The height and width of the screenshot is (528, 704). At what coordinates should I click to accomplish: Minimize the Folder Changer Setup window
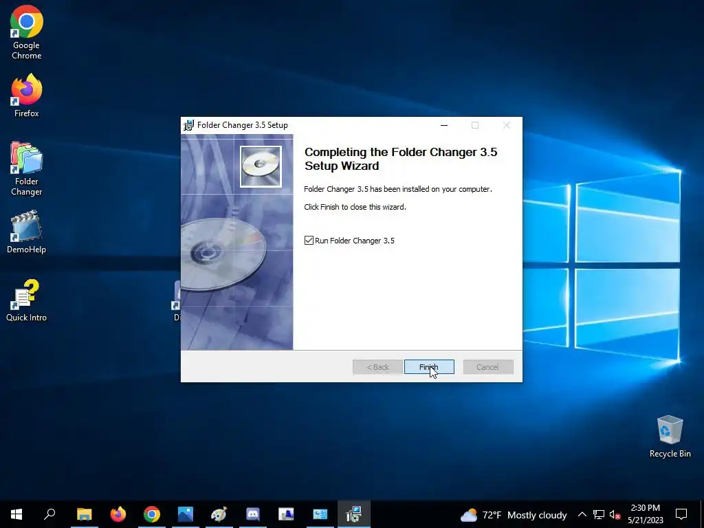(444, 125)
